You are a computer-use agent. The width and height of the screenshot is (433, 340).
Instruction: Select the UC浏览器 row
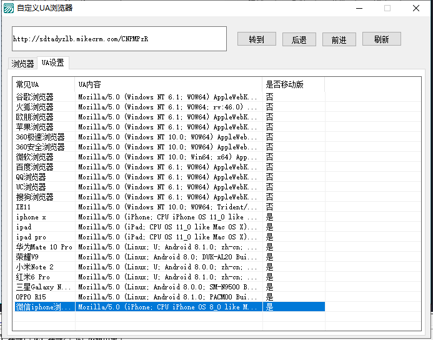[169, 187]
